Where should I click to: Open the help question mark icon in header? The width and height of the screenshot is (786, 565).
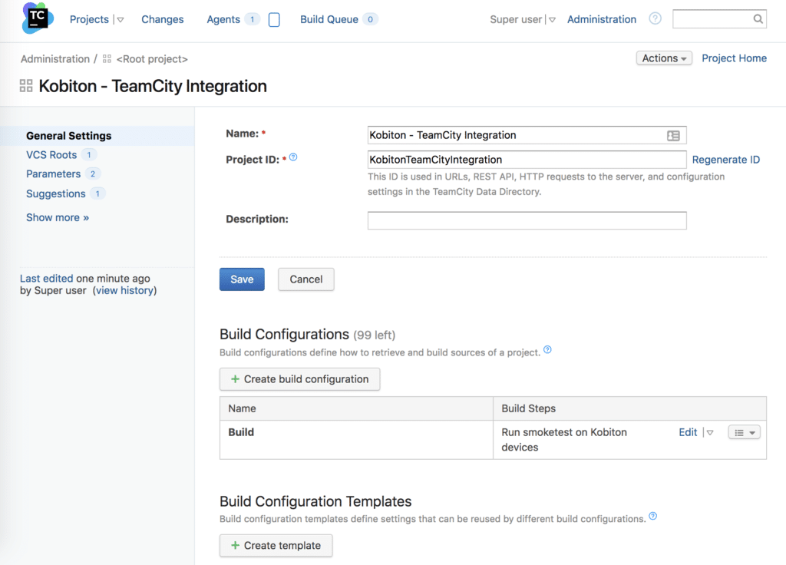[655, 18]
